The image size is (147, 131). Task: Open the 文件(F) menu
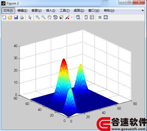[8, 11]
